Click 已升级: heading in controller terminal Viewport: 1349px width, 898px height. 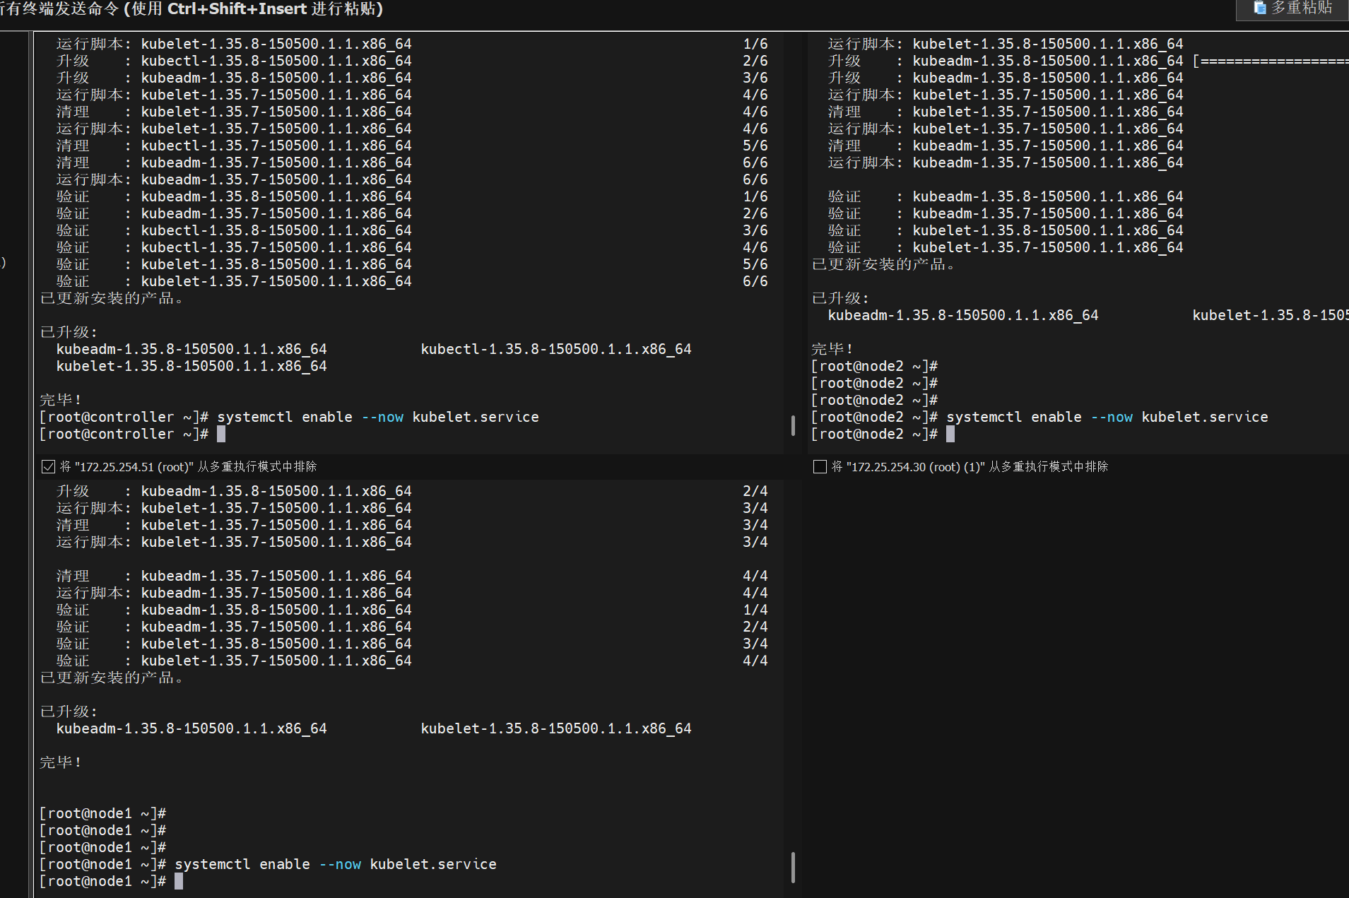tap(69, 332)
